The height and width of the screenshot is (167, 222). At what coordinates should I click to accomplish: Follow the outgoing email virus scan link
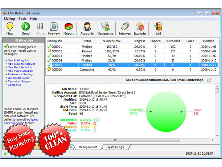tap(33, 120)
